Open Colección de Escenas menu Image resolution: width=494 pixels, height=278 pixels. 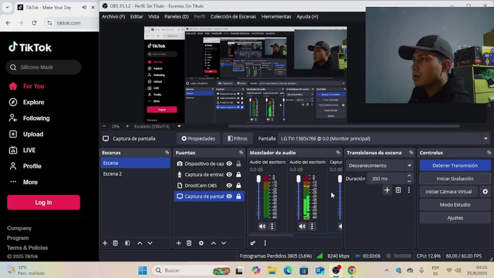pos(233,17)
